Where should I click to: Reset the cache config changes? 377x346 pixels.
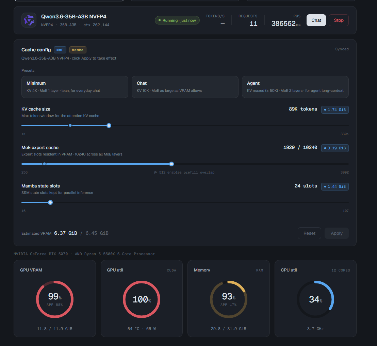[309, 233]
